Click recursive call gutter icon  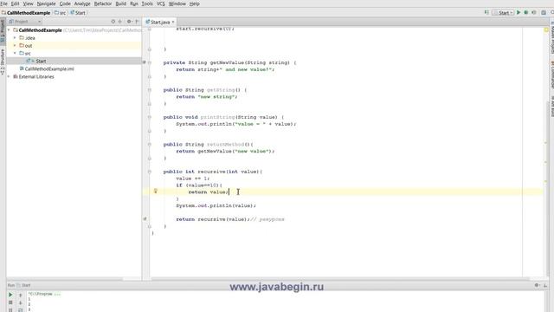click(145, 219)
